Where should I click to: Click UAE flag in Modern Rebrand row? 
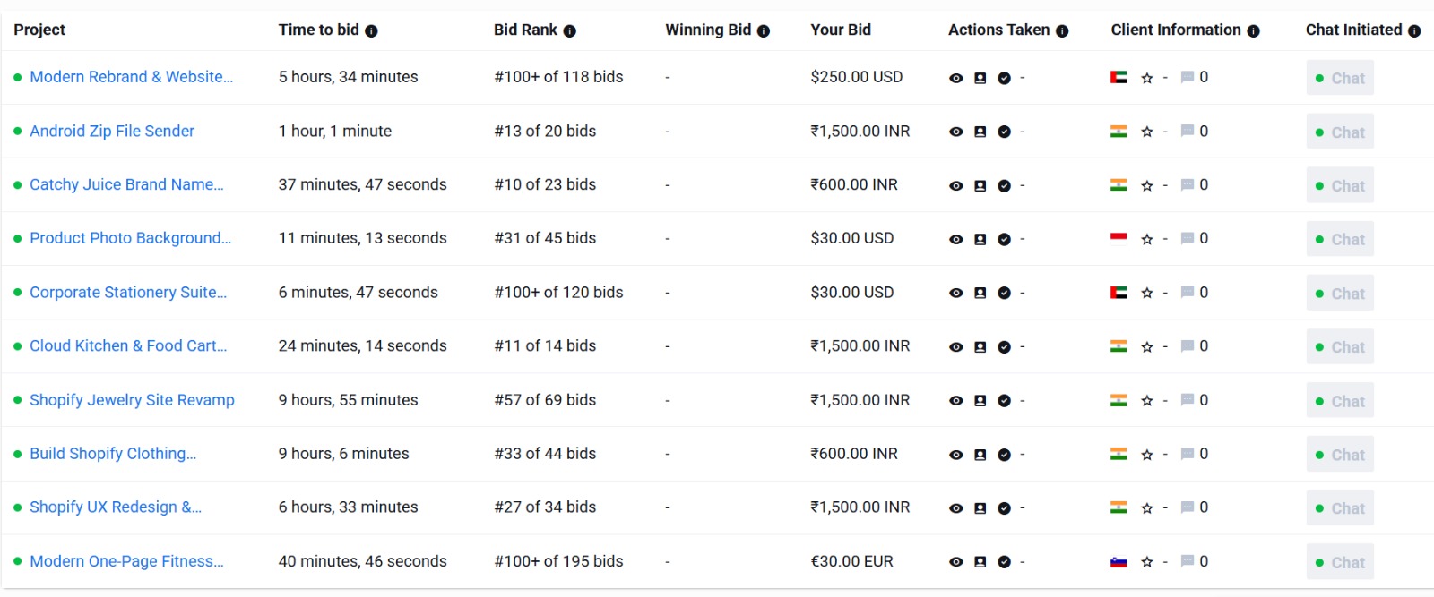(1119, 77)
